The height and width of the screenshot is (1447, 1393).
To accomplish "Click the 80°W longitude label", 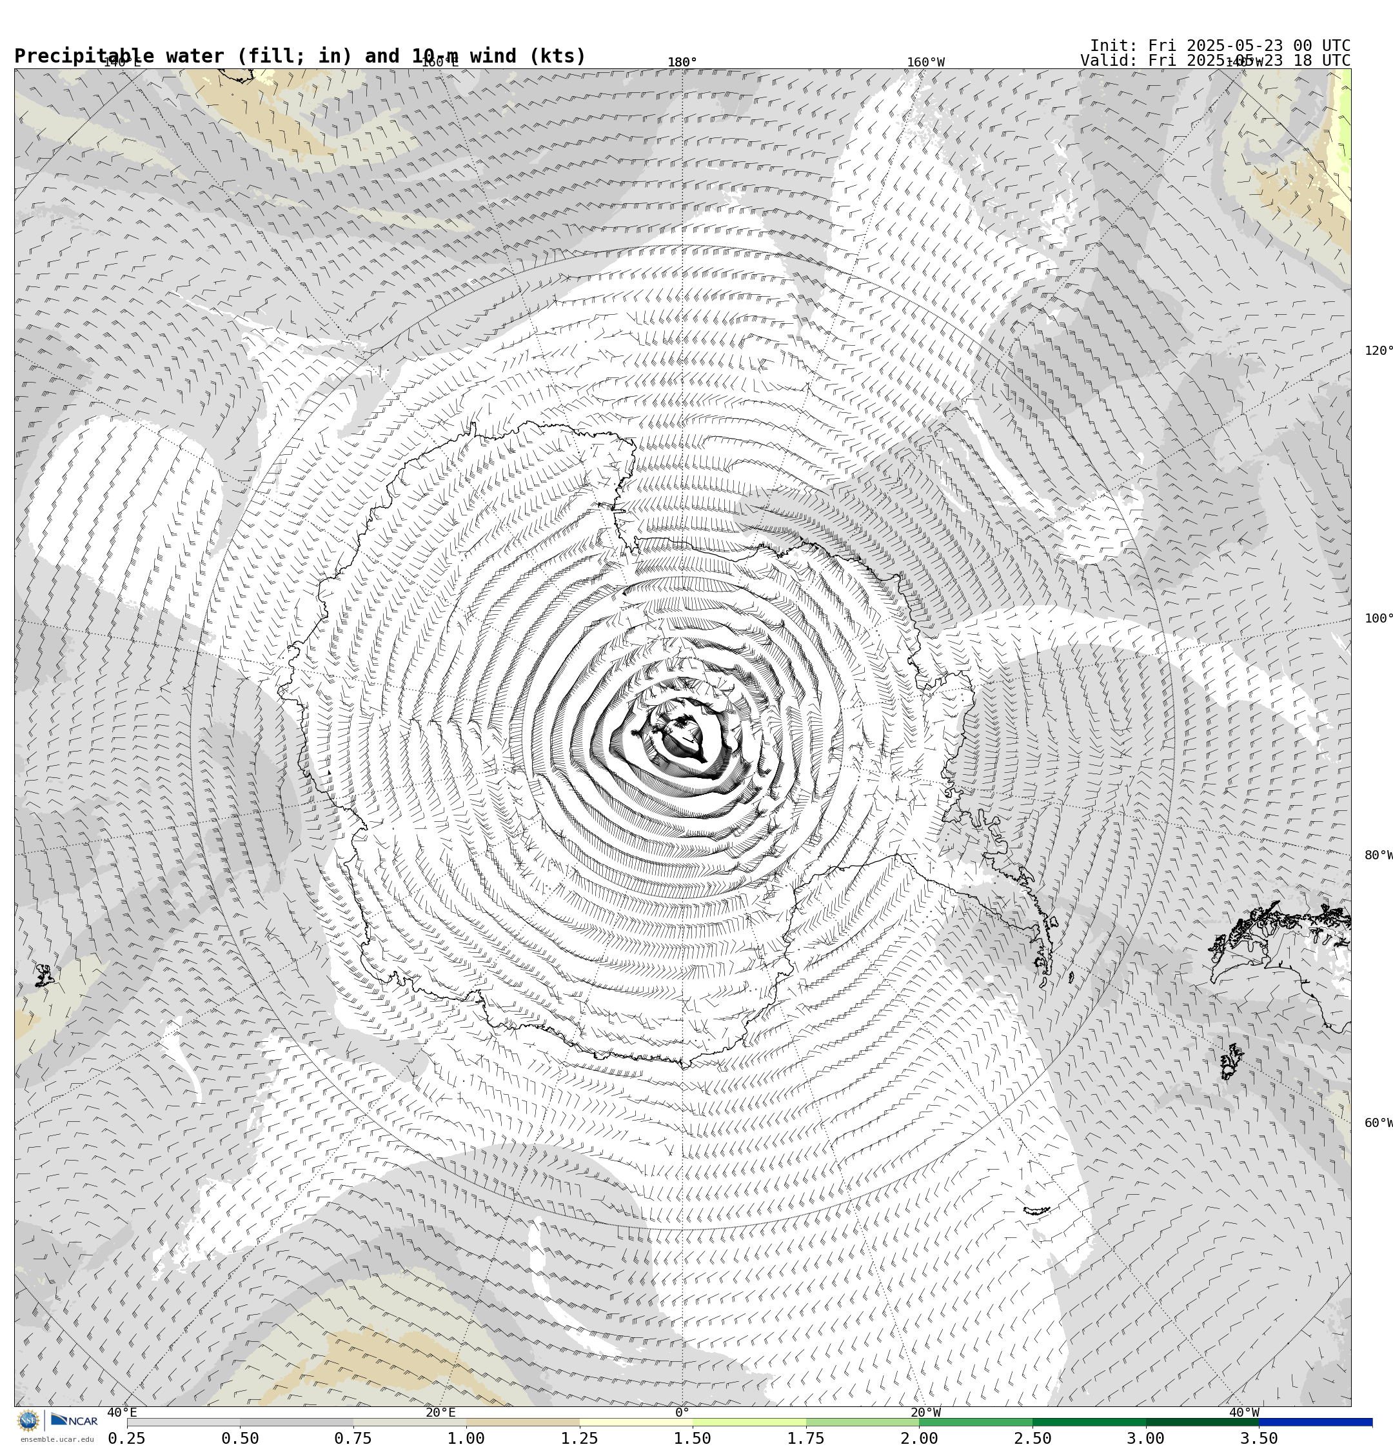I will (1378, 855).
